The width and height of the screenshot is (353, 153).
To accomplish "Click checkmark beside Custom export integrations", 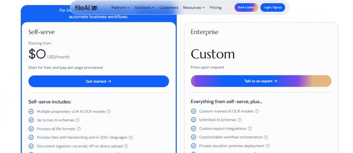I will [193, 128].
